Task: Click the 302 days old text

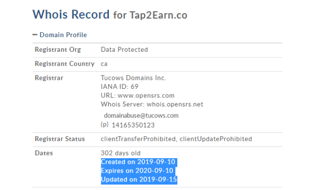Action: tap(121, 153)
